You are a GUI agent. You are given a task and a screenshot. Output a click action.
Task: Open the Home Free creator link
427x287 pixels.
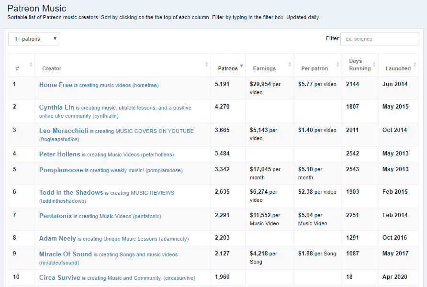tap(99, 85)
